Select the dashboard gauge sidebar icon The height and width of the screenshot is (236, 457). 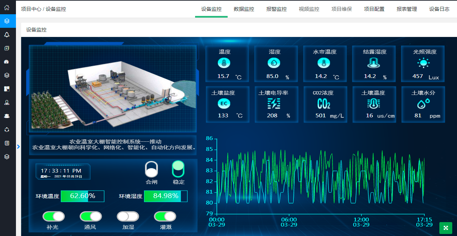coord(7,62)
